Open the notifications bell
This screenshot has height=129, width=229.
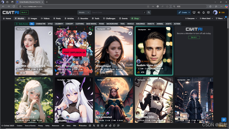point(204,12)
